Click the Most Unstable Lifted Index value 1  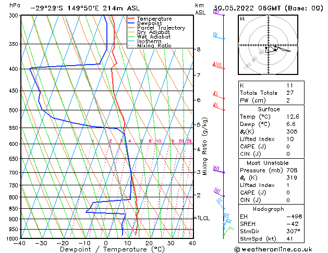(x=288, y=185)
